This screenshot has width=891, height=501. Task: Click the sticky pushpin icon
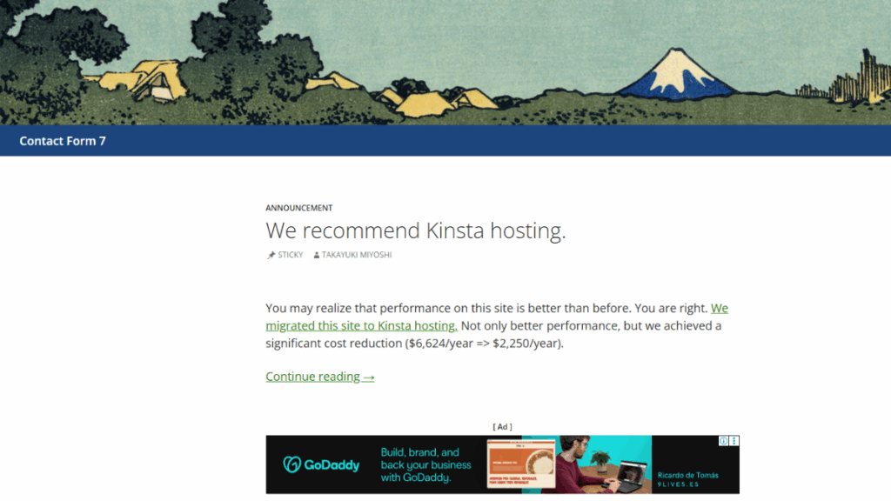click(x=271, y=255)
